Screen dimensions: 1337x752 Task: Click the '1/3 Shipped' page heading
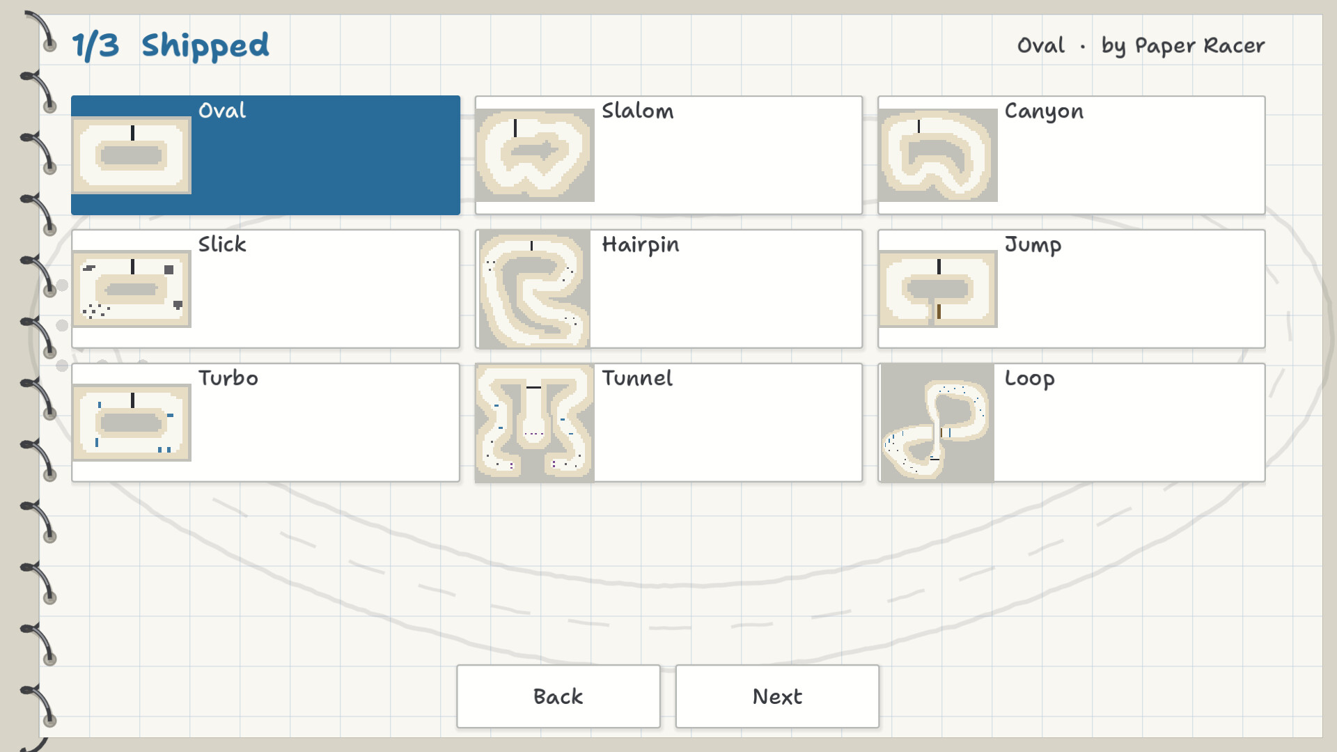171,46
